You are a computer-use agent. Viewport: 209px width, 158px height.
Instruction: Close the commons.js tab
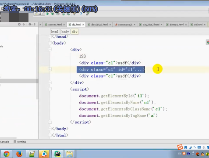(135, 25)
